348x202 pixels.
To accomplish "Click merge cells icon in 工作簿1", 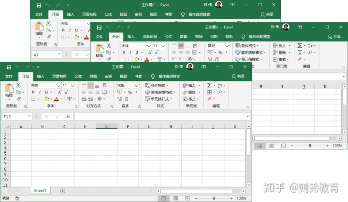I will 104,92.
